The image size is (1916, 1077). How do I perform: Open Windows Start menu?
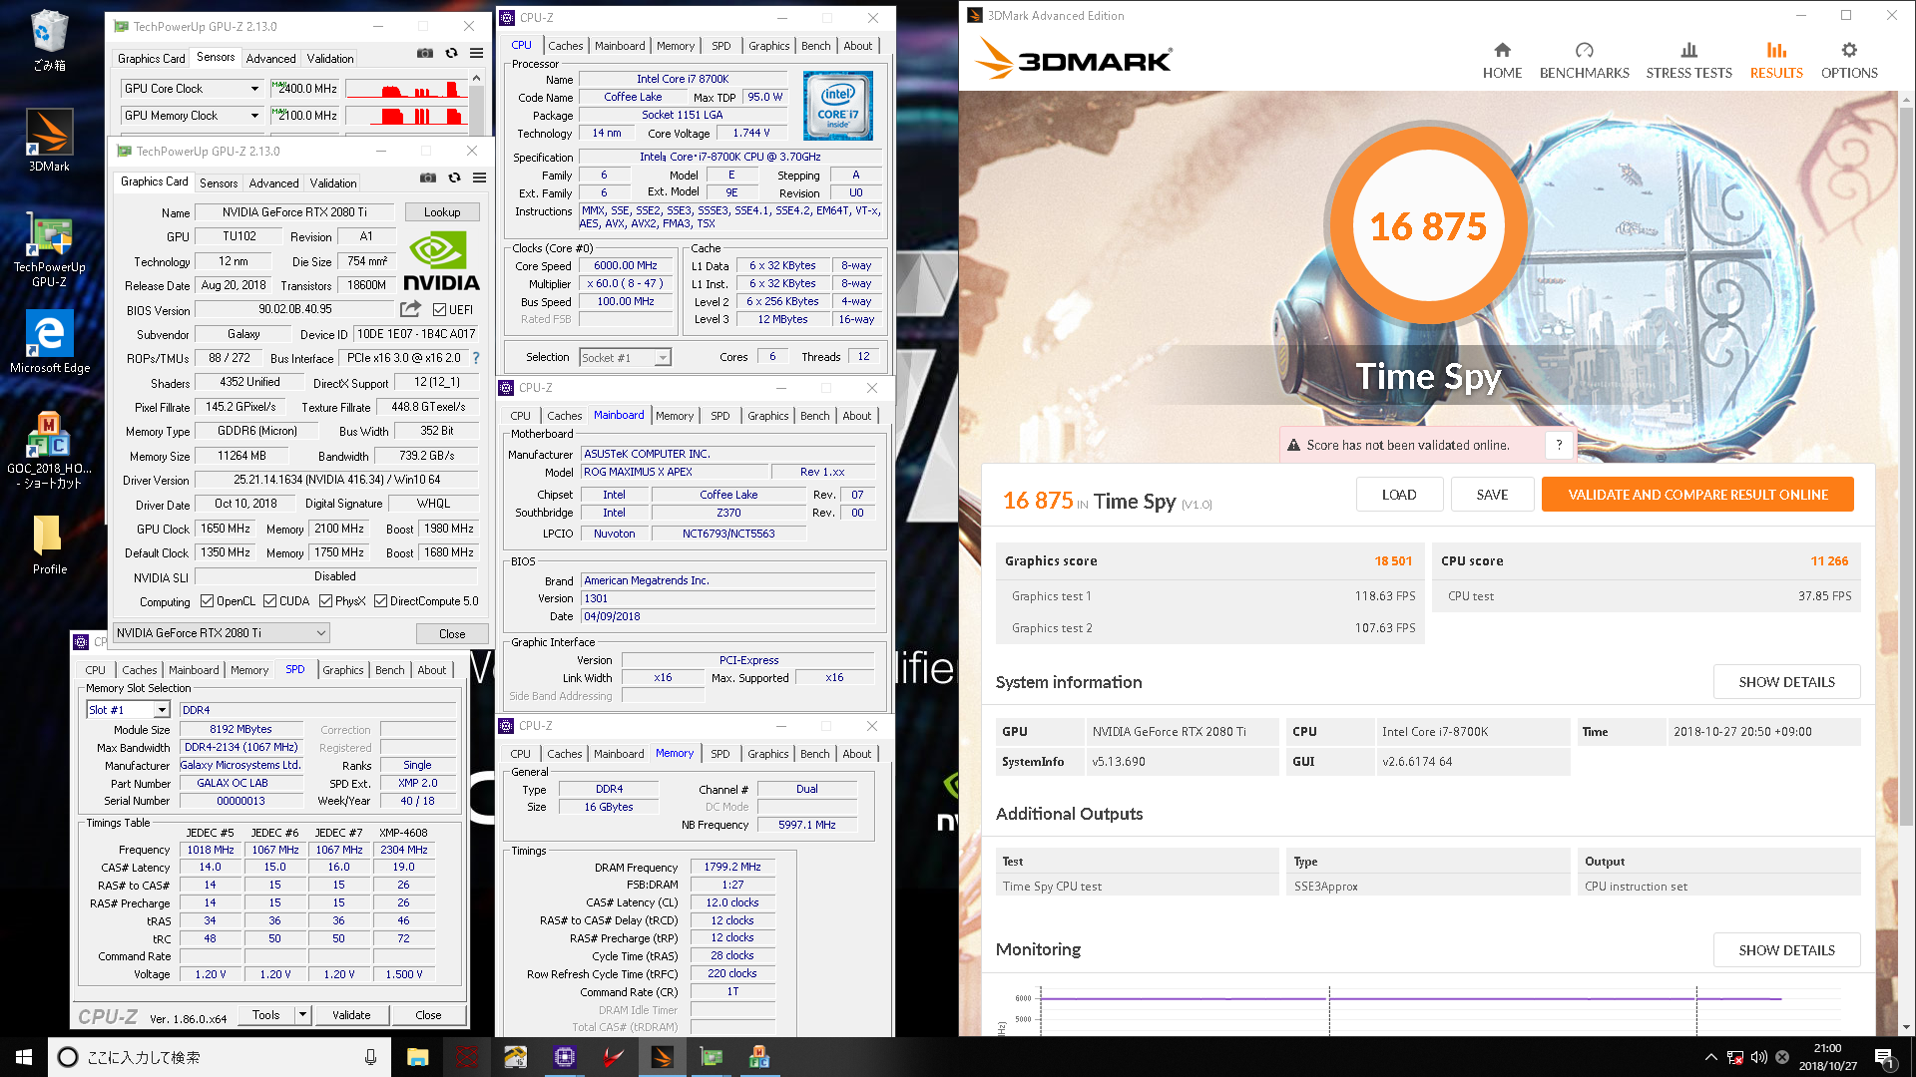pos(24,1057)
